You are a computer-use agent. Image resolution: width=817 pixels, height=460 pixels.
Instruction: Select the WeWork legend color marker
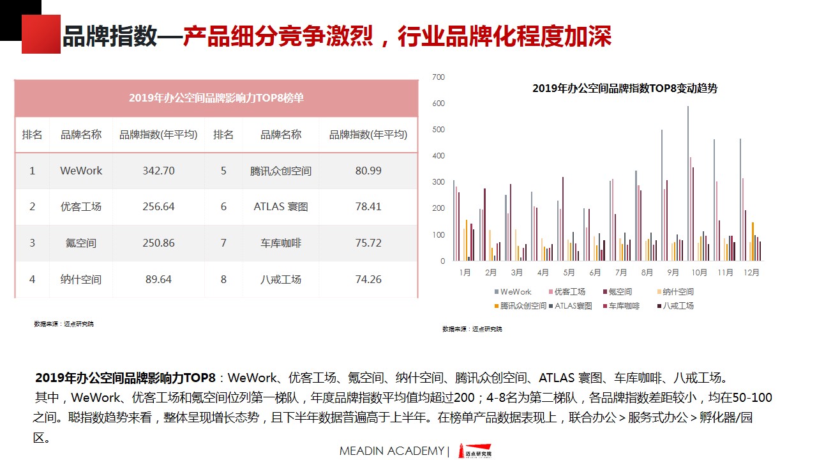[x=497, y=292]
